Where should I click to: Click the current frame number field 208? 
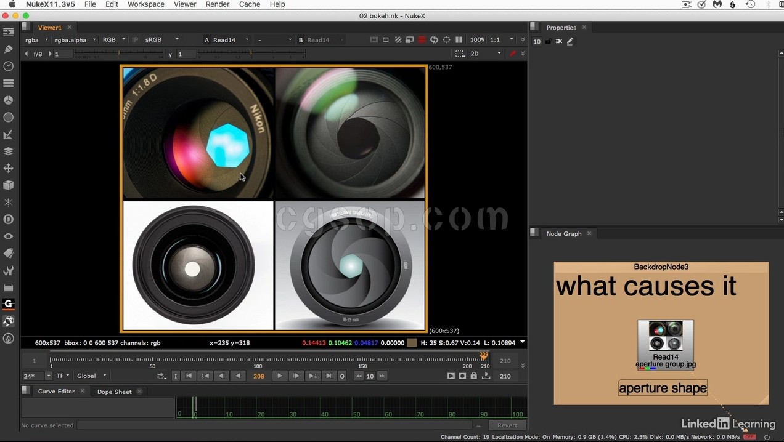(259, 376)
